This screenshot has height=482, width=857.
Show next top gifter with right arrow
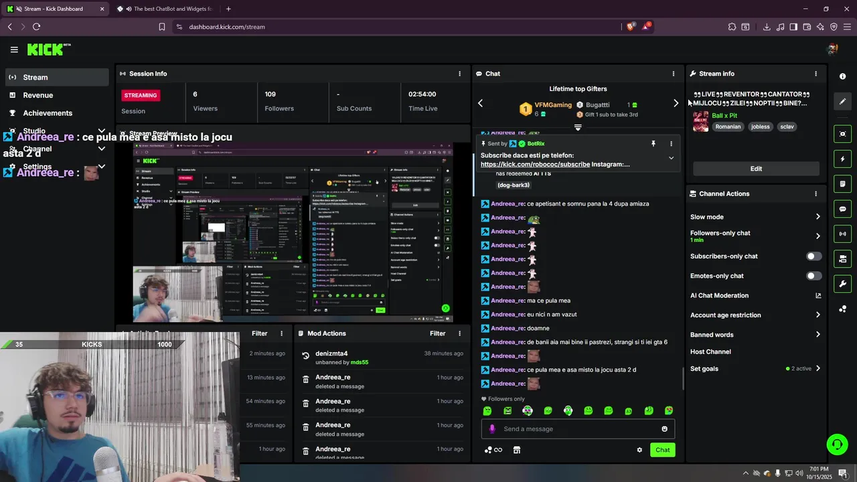(676, 103)
